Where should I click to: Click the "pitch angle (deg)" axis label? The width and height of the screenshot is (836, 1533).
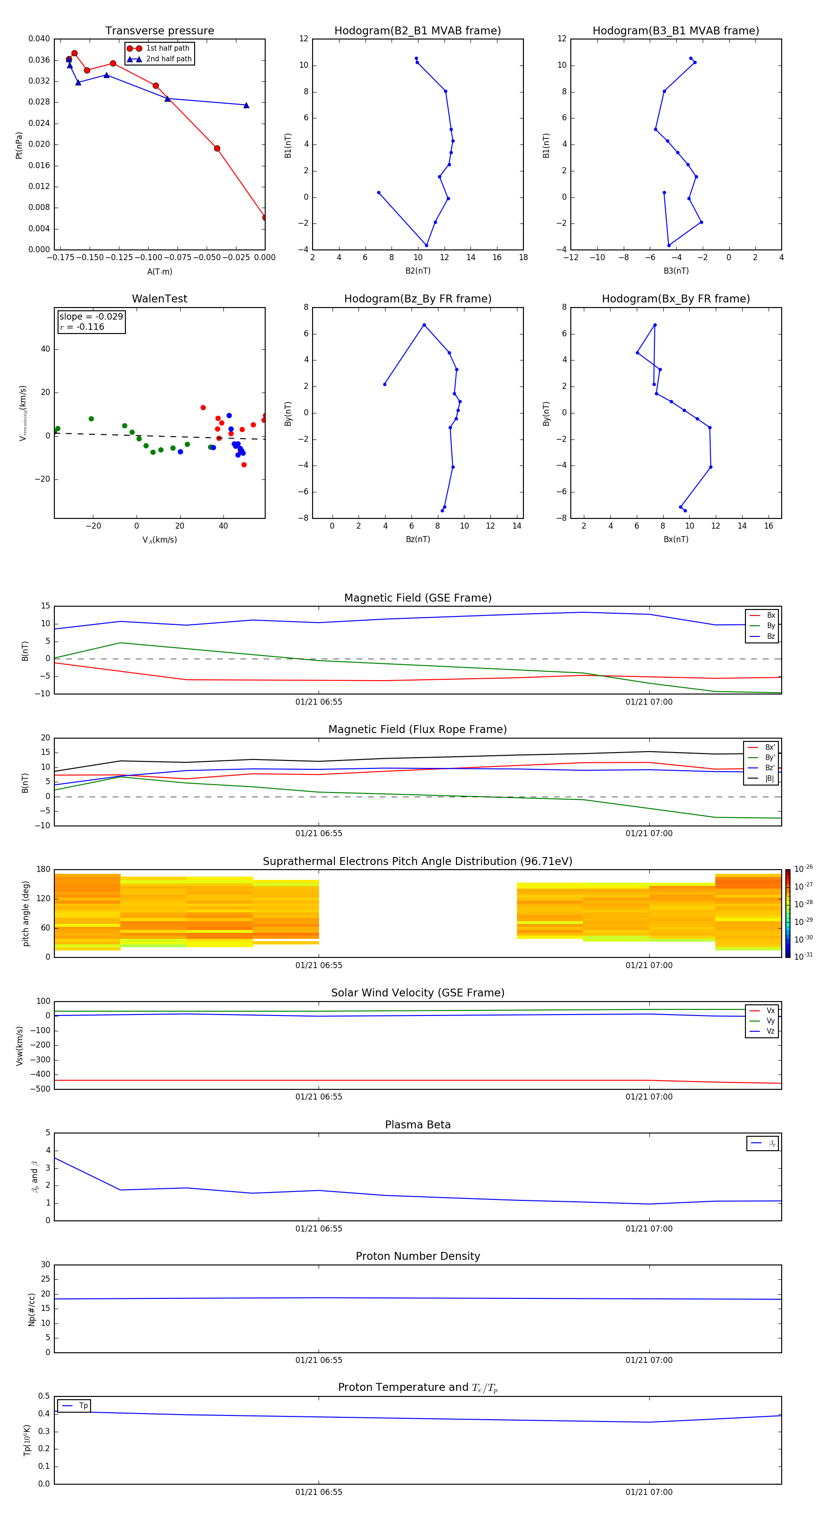pos(26,913)
